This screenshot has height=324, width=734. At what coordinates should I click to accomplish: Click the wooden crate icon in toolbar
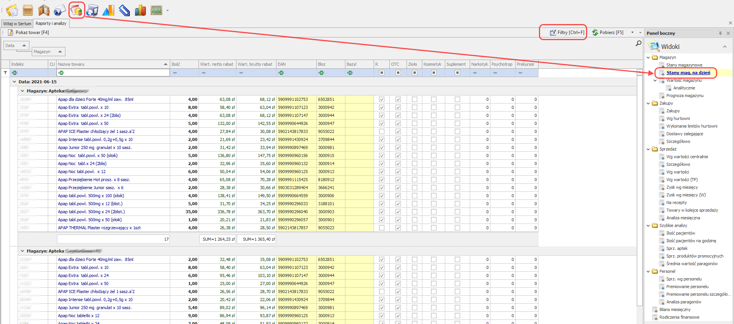(x=28, y=10)
